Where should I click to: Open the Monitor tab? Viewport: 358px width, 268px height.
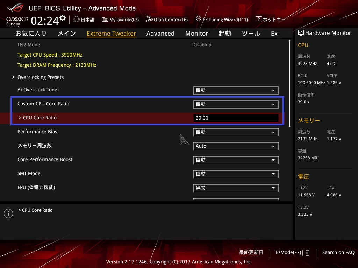(x=196, y=33)
